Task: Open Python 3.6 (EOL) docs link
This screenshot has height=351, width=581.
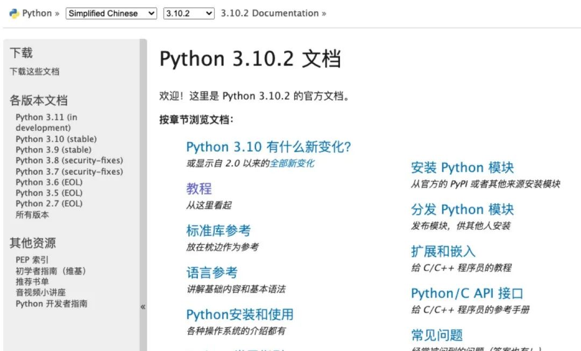Action: (x=49, y=183)
